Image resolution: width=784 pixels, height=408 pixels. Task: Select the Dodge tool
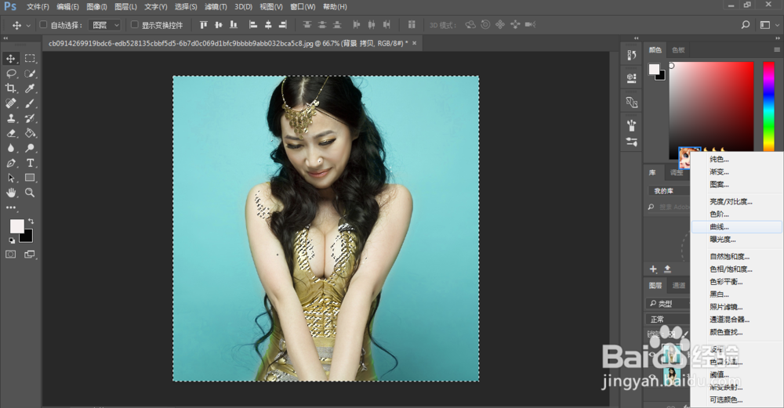(30, 148)
